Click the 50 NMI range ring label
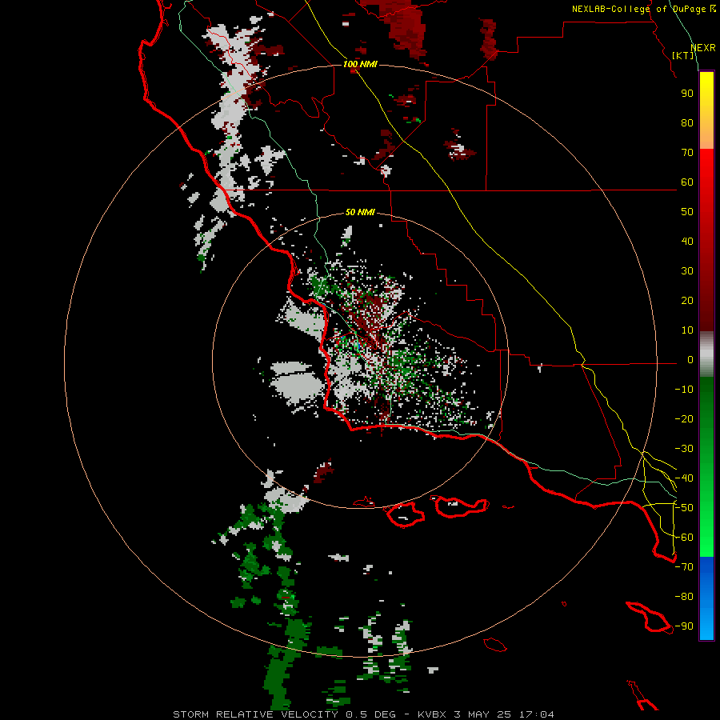The width and height of the screenshot is (720, 720). (360, 212)
